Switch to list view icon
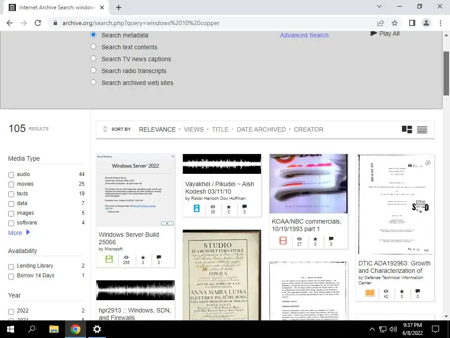 [422, 130]
